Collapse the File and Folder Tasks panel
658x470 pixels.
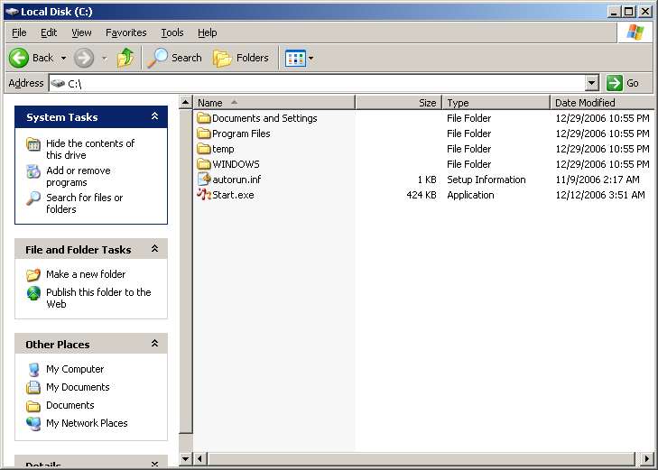154,249
